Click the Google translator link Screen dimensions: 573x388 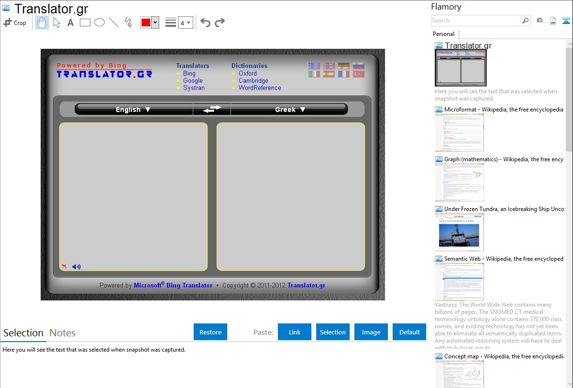pos(193,80)
